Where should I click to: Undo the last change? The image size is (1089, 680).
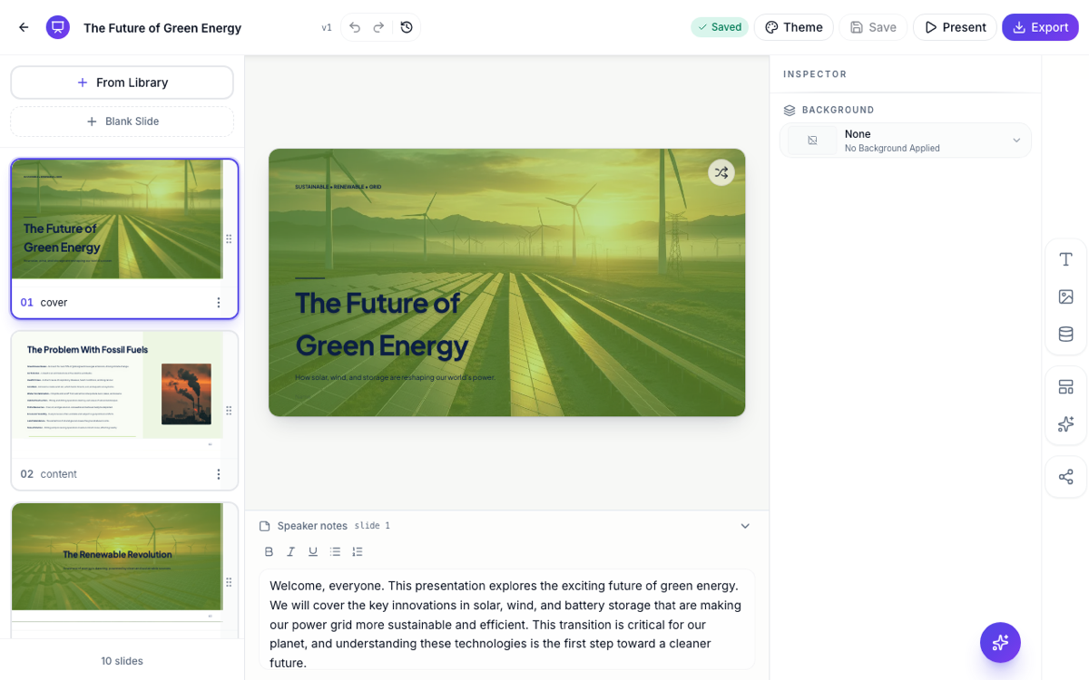[x=355, y=27]
